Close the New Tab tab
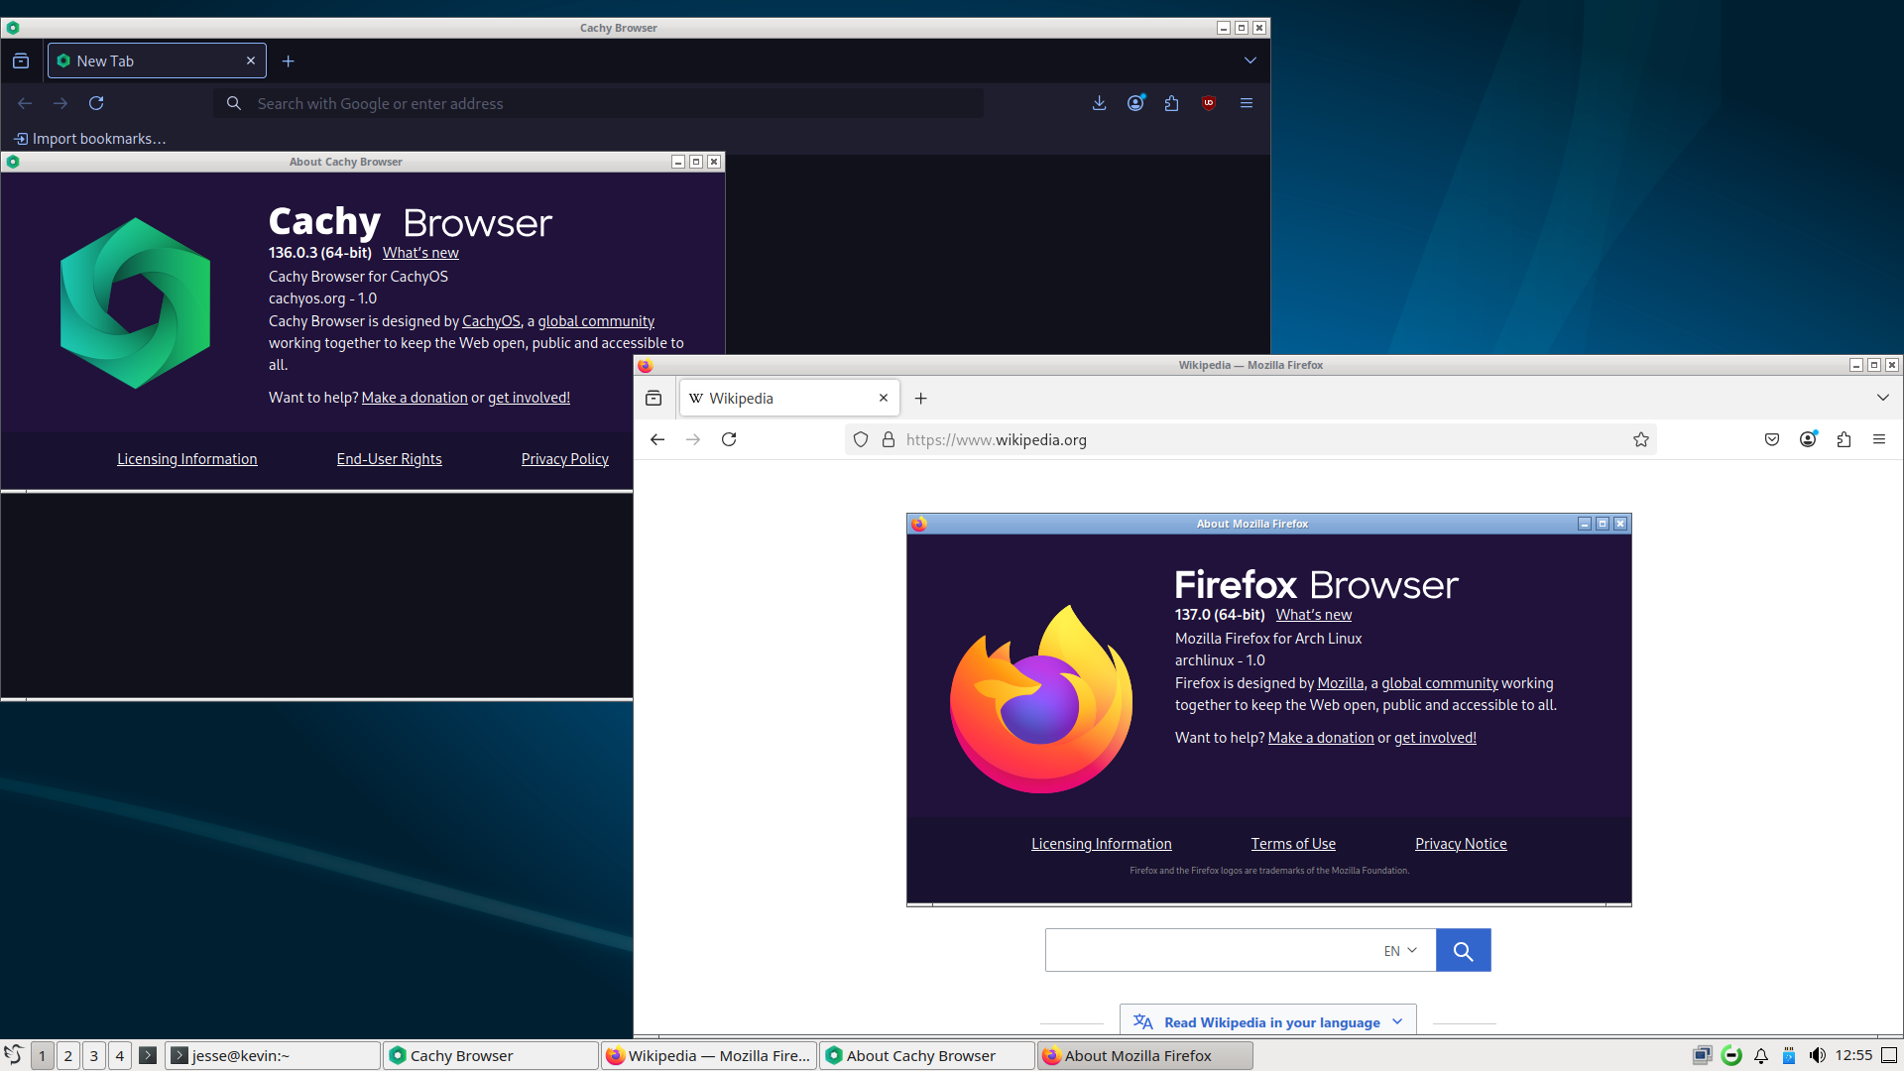1904x1071 pixels. (x=251, y=60)
